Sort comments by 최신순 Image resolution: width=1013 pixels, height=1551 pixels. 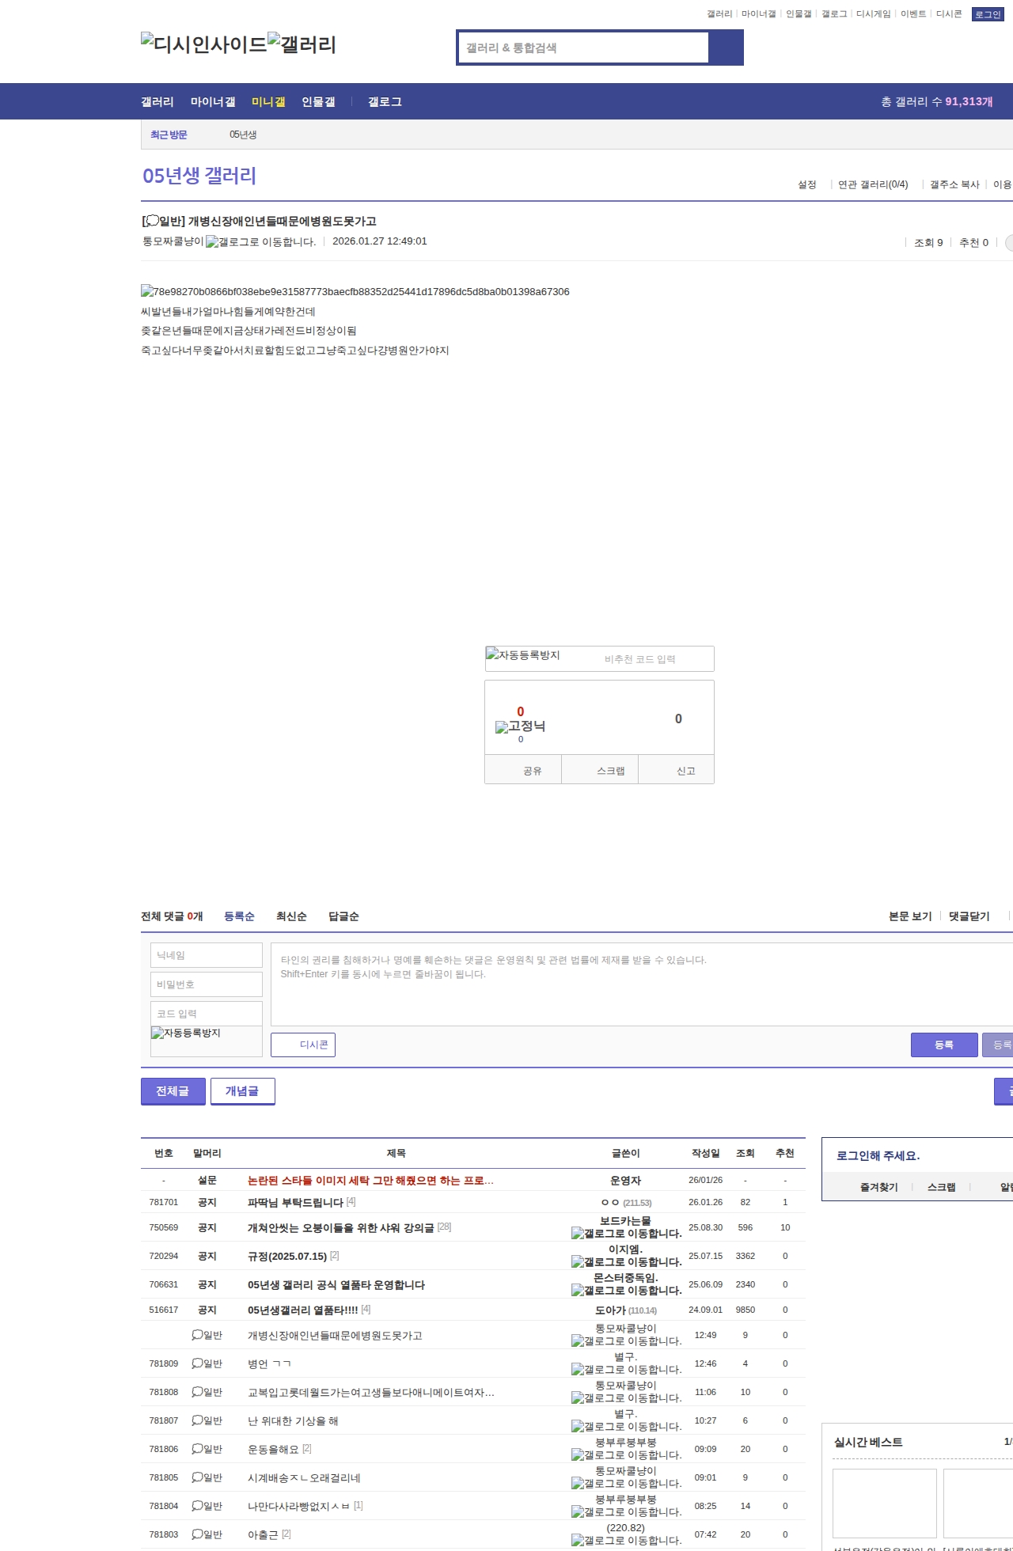(291, 916)
